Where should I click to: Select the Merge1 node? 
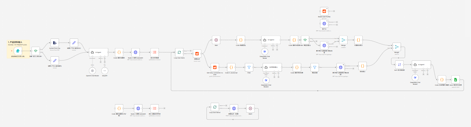point(397,47)
